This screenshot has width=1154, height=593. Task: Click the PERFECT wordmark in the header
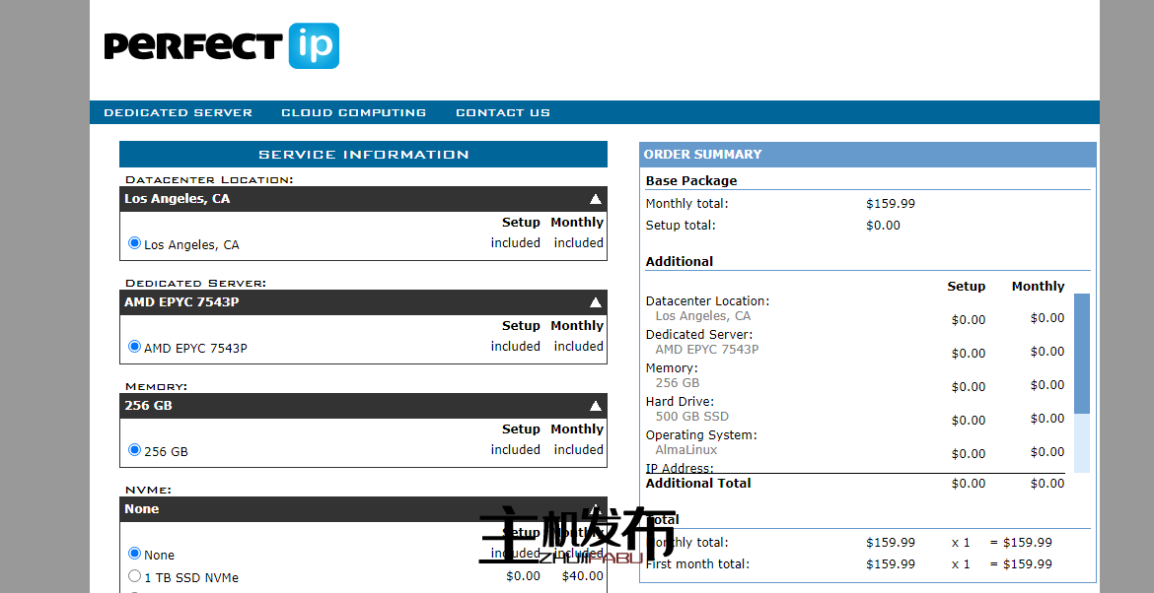[x=193, y=46]
